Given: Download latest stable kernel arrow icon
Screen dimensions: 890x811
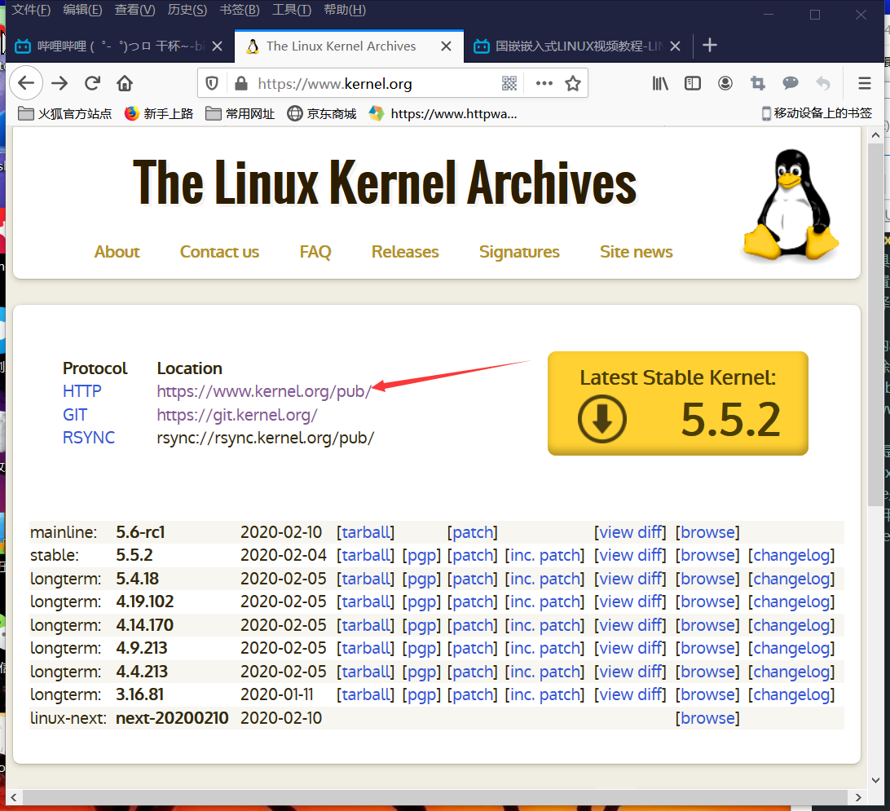Looking at the screenshot, I should coord(602,420).
